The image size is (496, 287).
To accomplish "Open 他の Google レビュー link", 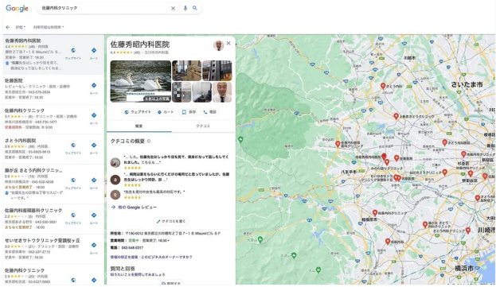I will 137,207.
